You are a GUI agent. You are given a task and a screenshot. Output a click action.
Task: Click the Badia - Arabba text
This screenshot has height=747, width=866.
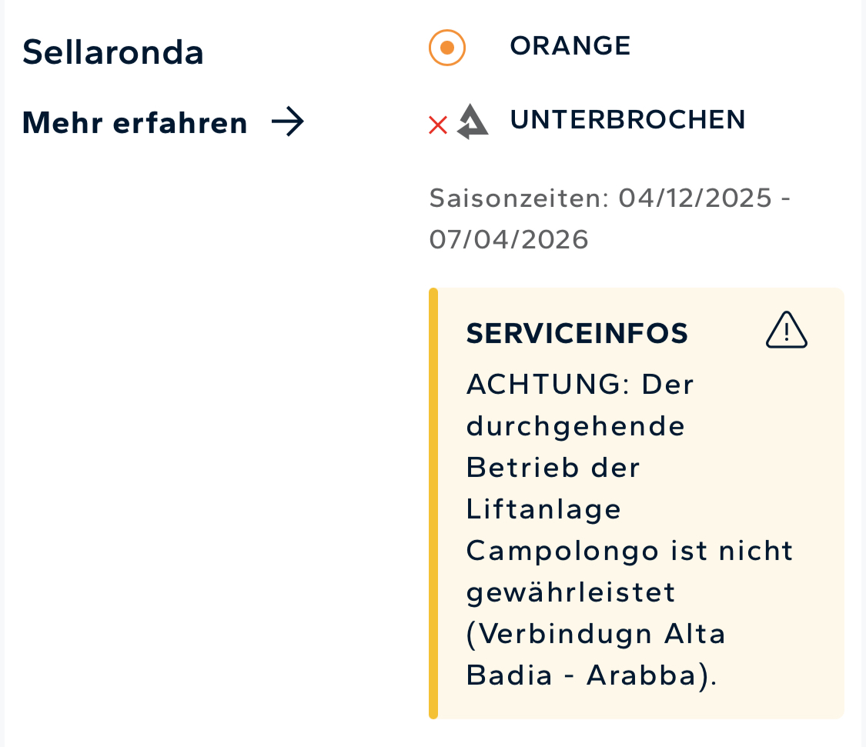click(x=591, y=675)
